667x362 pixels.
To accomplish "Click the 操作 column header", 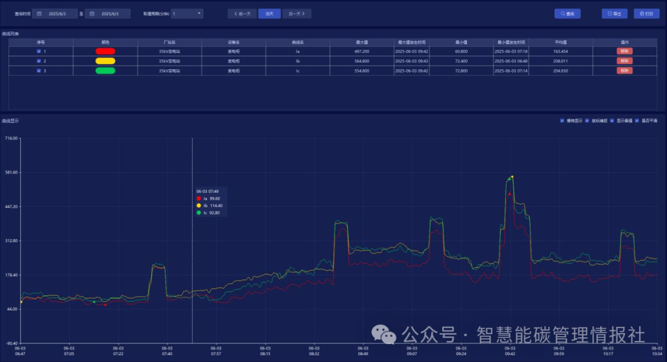I will coord(624,42).
